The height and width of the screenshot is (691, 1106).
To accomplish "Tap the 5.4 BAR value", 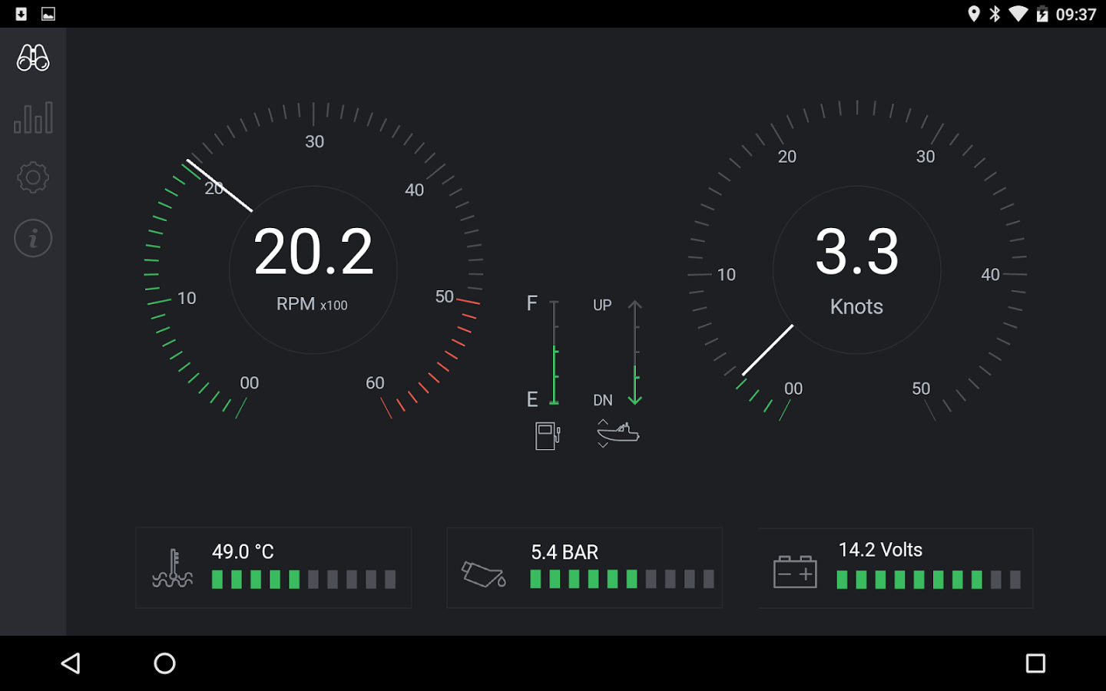I will click(x=565, y=552).
